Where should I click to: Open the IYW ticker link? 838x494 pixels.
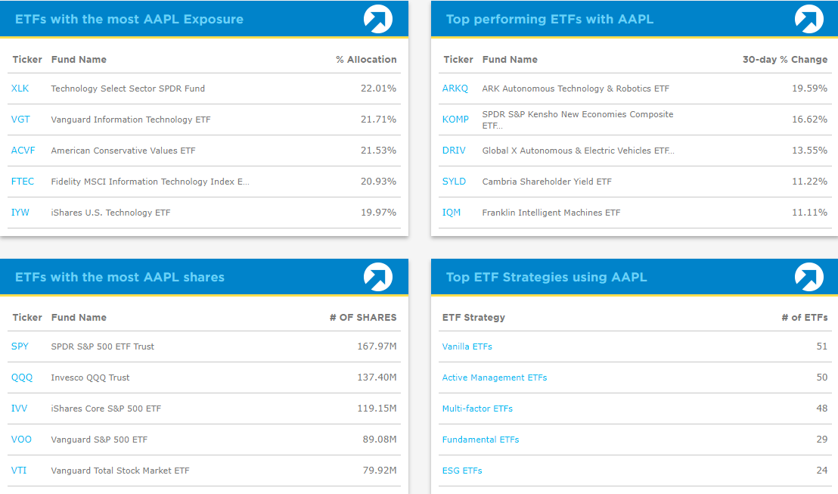[20, 213]
